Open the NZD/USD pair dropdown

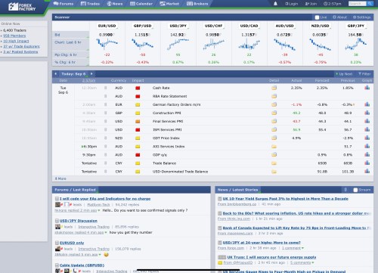coord(321,26)
